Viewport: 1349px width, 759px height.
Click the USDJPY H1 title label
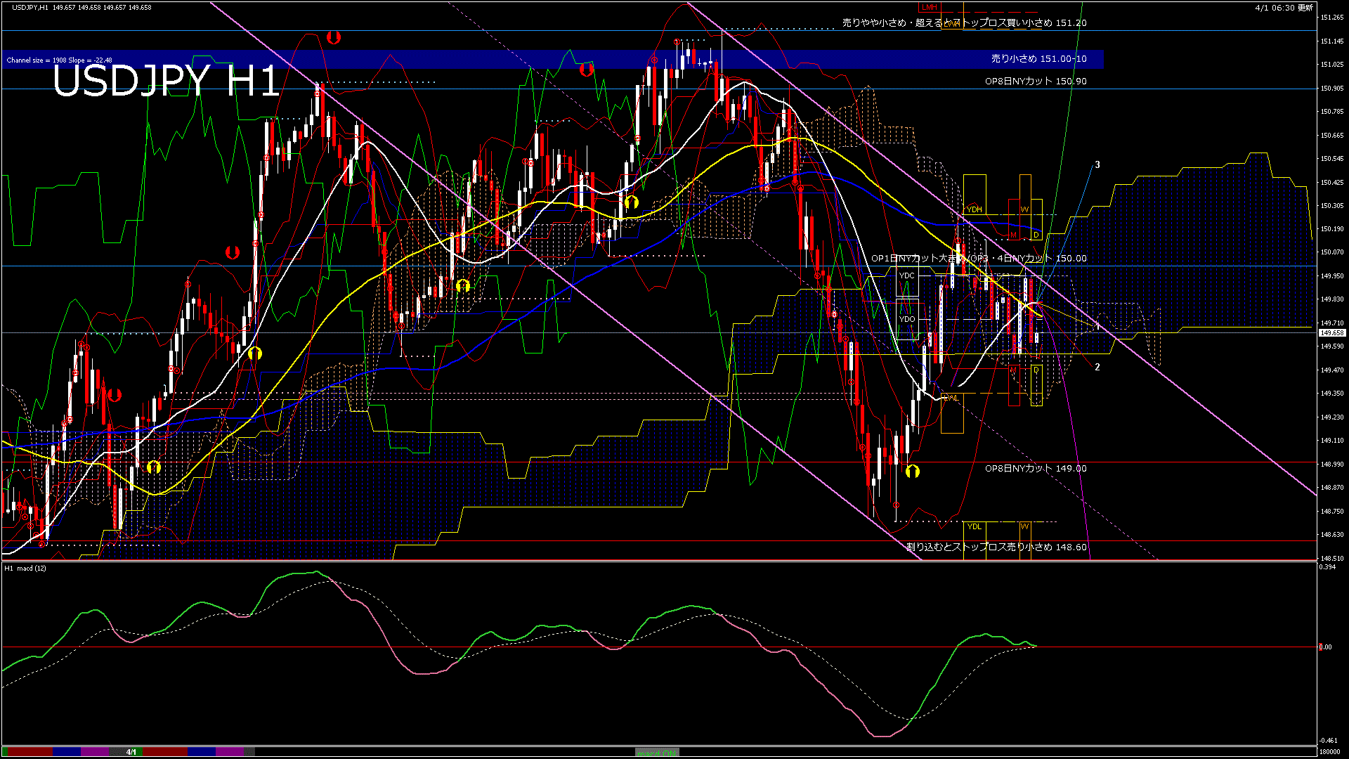tap(167, 81)
